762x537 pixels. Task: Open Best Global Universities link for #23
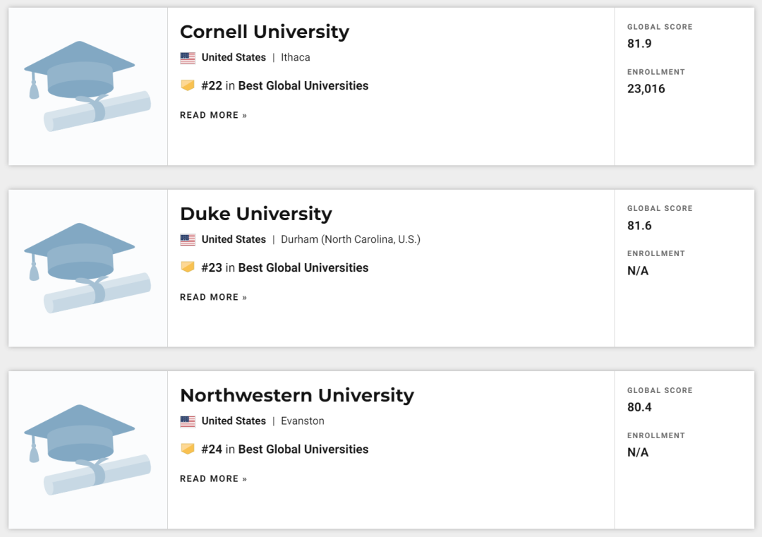pos(303,267)
